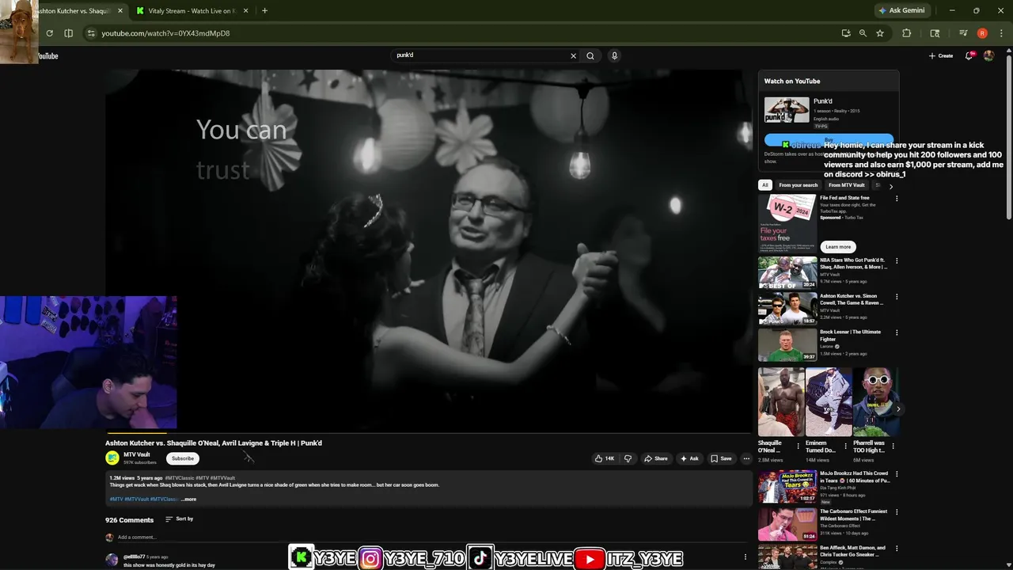Select the All filter chip
Screen dimensions: 1013x570
click(x=764, y=185)
